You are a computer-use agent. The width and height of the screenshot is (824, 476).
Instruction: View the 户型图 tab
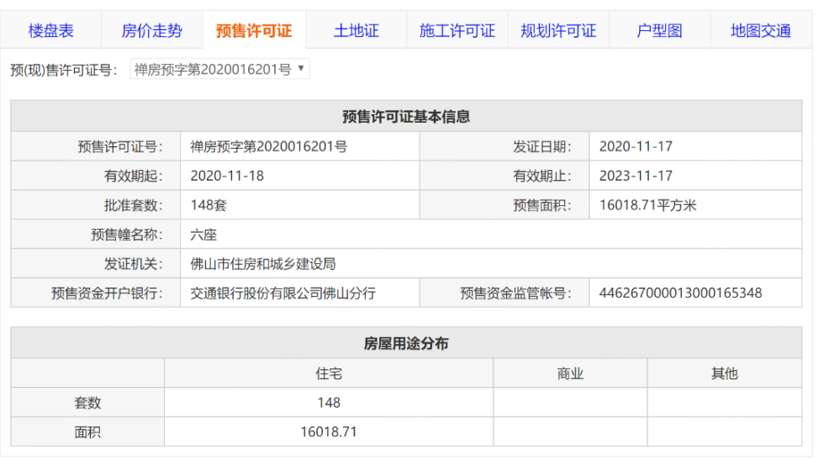click(659, 30)
